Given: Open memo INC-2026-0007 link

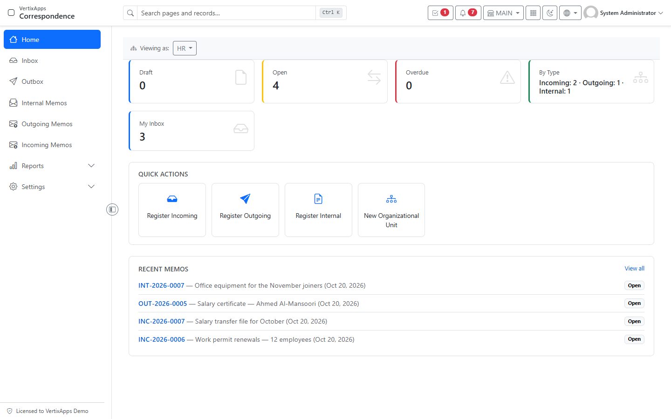Looking at the screenshot, I should 162,321.
